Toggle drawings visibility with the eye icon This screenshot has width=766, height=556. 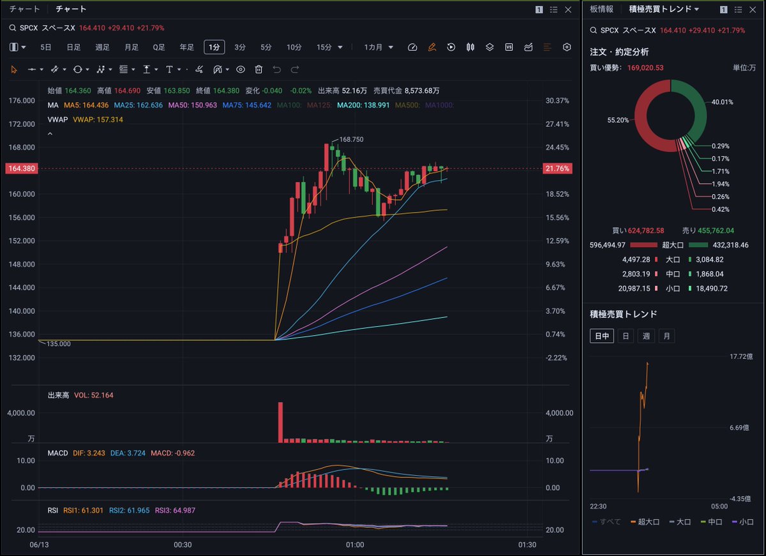click(x=241, y=69)
